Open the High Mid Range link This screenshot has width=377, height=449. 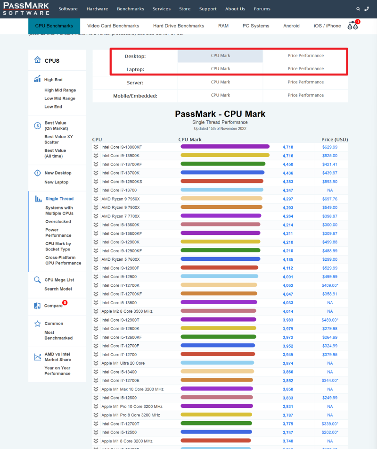[x=60, y=90]
